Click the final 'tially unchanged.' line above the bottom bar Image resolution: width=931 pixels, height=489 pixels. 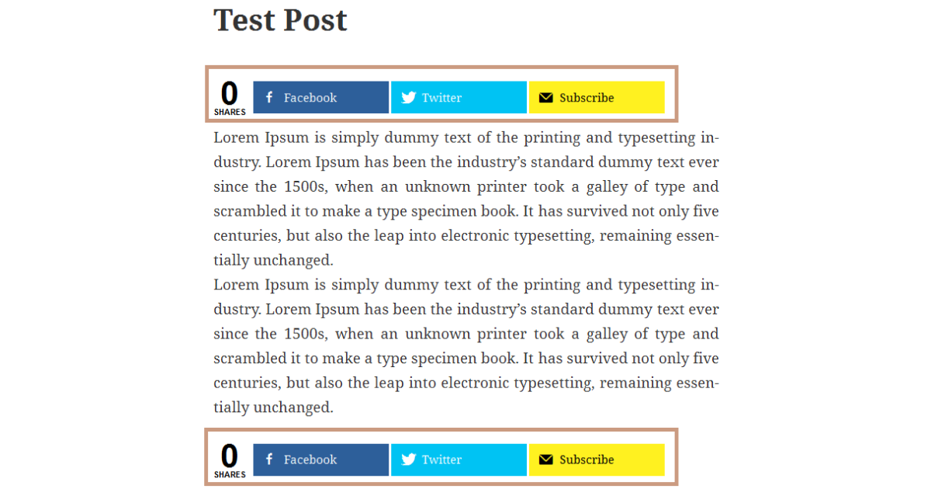click(x=273, y=407)
